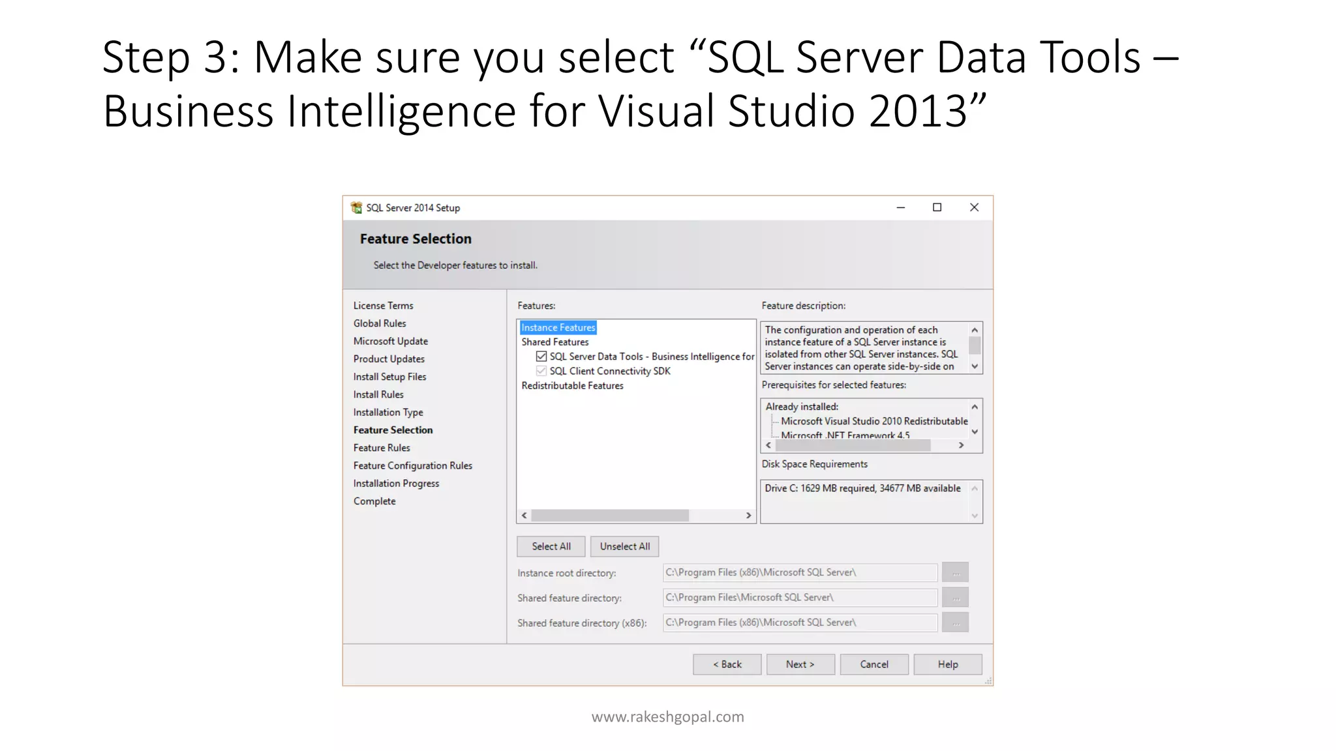Minimize the SQL Server 2014 Setup window
This screenshot has width=1336, height=751.
pos(901,207)
